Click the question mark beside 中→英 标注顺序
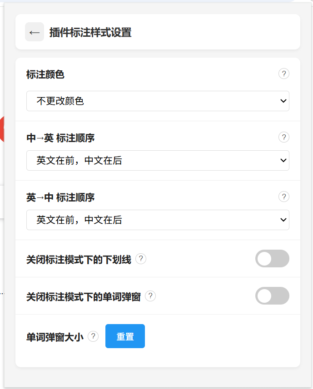This screenshot has width=313, height=389. click(284, 137)
